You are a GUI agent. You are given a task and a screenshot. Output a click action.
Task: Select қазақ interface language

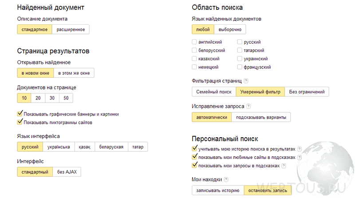tap(85, 147)
